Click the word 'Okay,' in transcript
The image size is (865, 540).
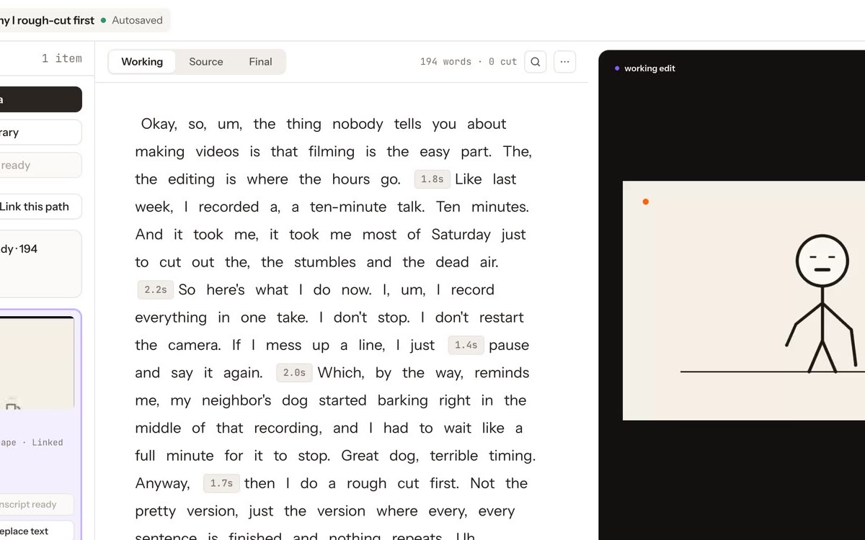[x=159, y=124]
